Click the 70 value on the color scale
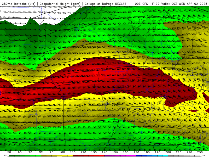Screen dimensions: 209x157 pyautogui.click(x=30, y=152)
